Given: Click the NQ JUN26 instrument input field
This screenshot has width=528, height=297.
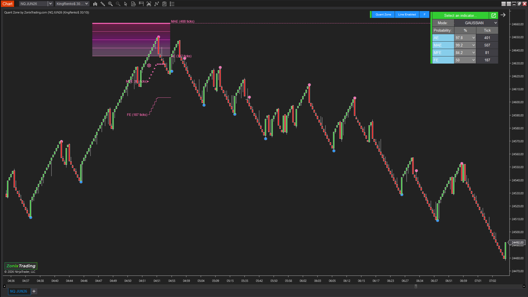Looking at the screenshot, I should (x=33, y=4).
